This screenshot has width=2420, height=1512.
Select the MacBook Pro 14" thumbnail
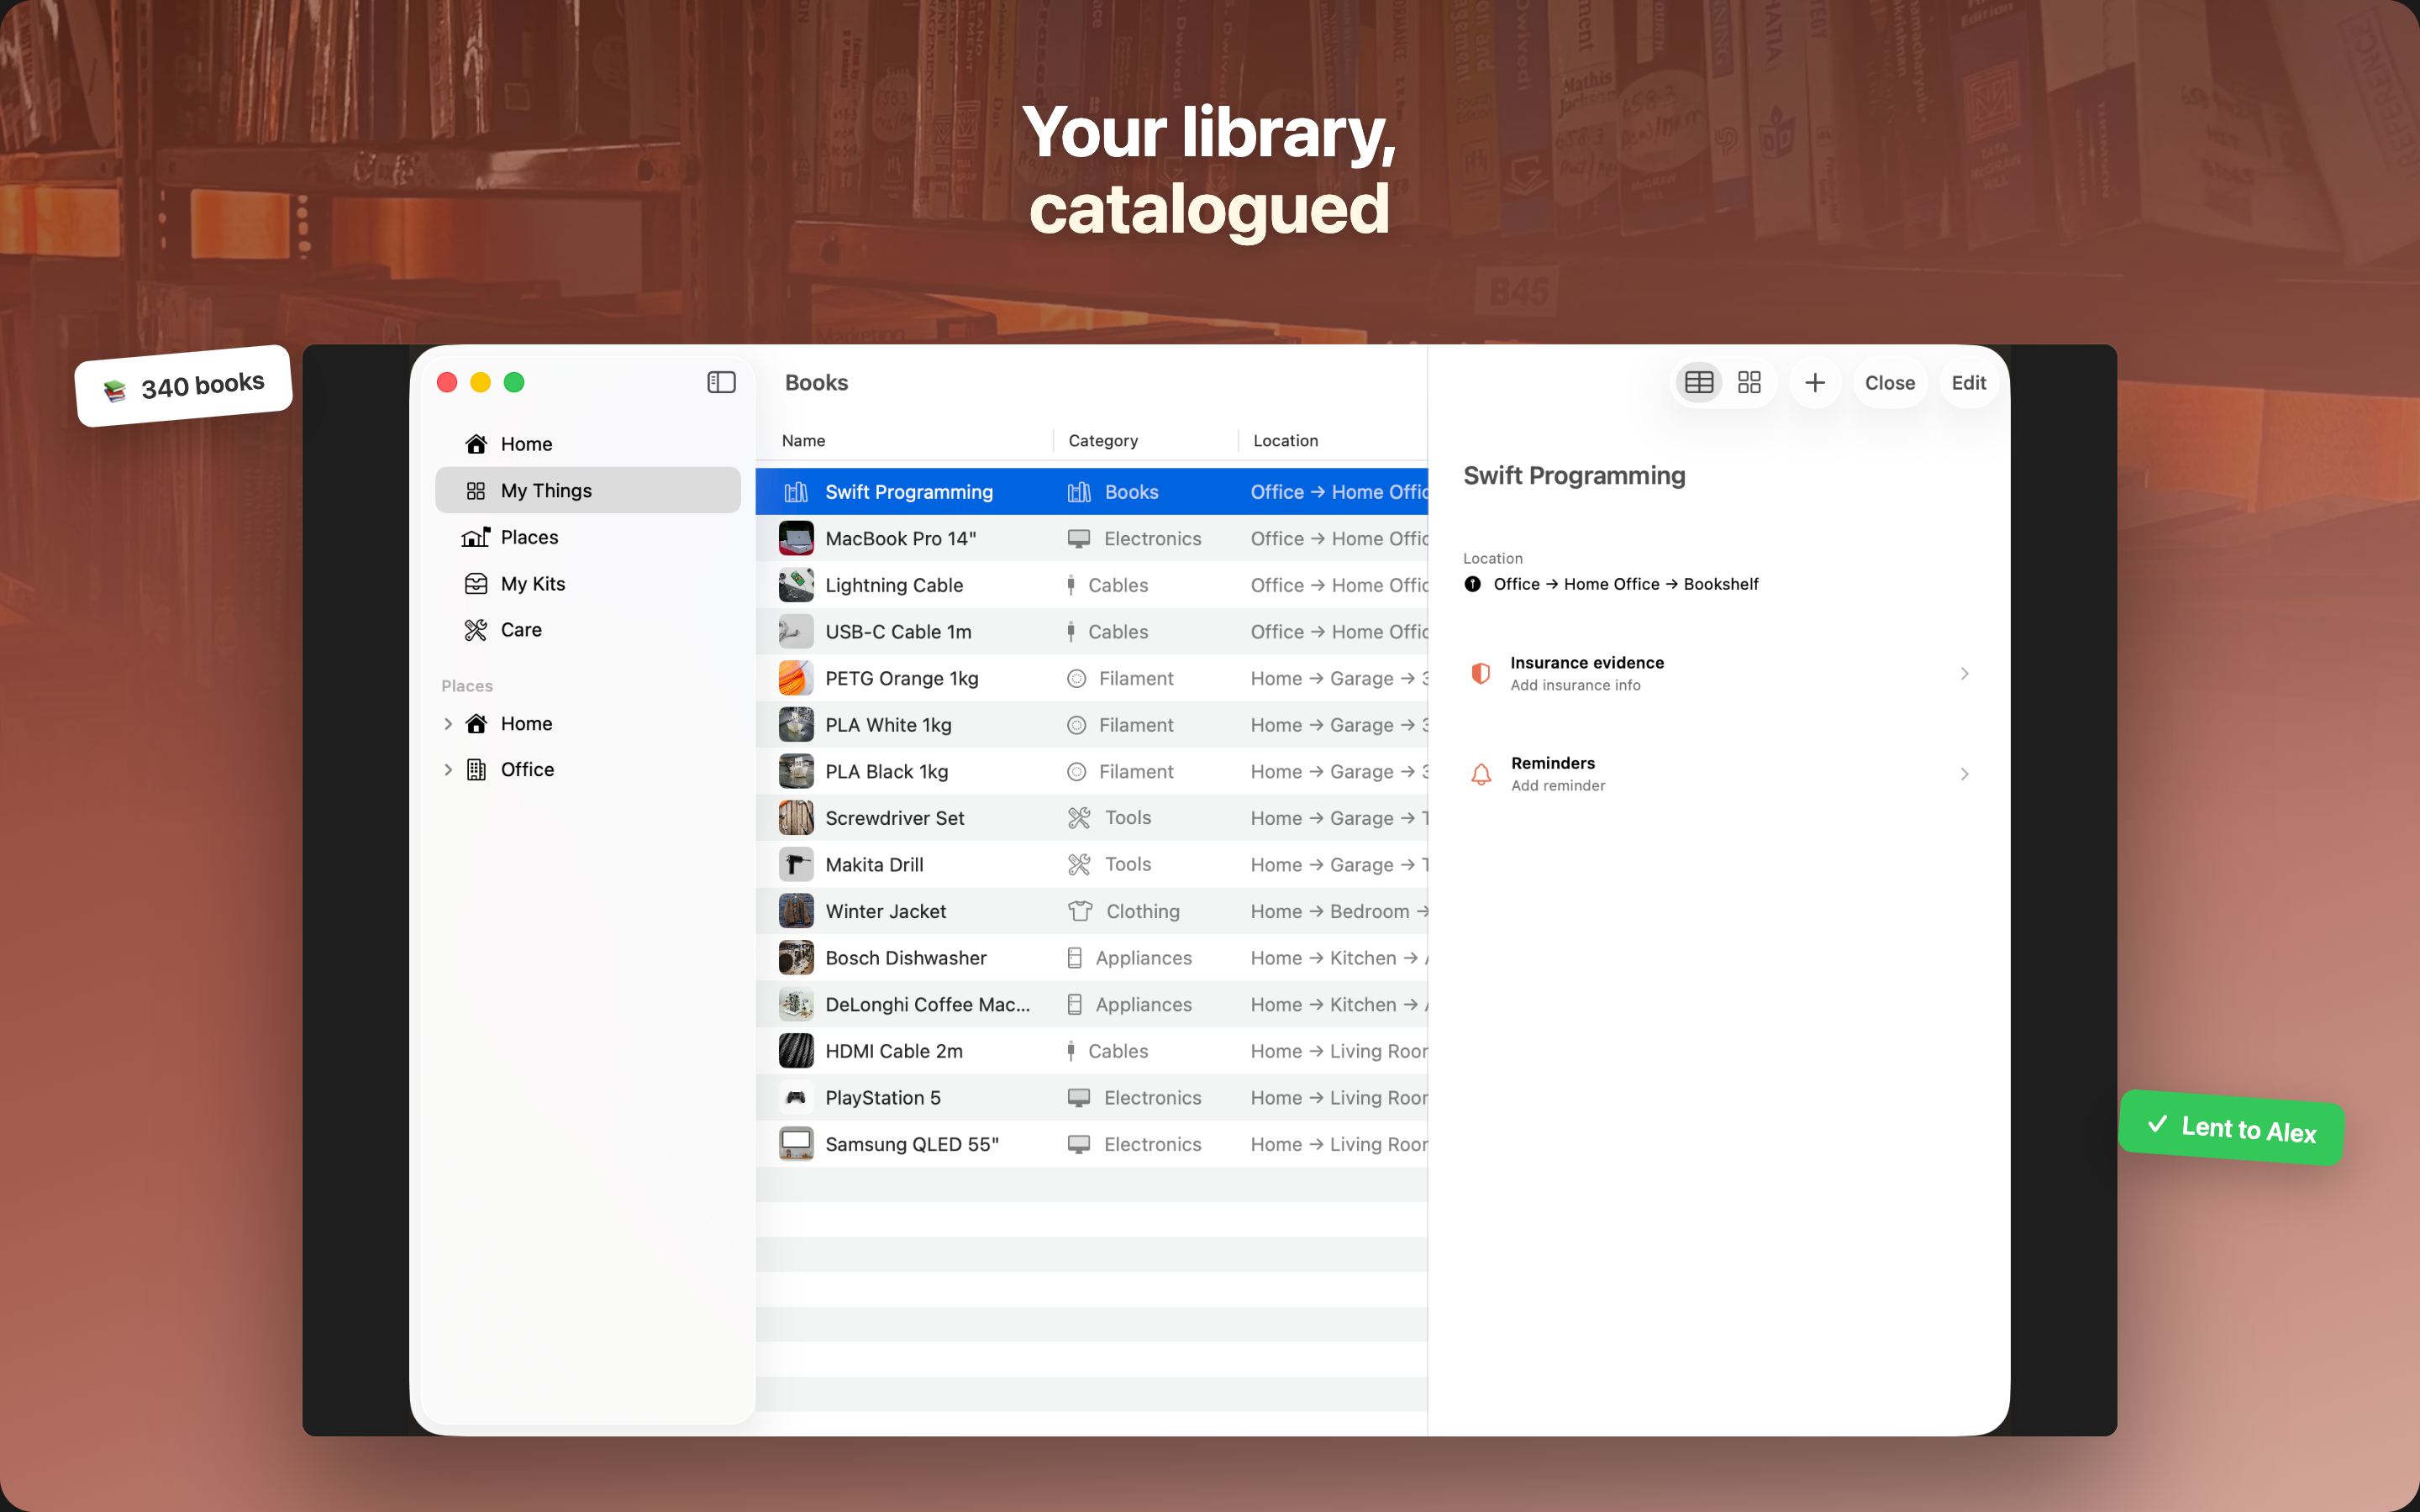pyautogui.click(x=796, y=538)
